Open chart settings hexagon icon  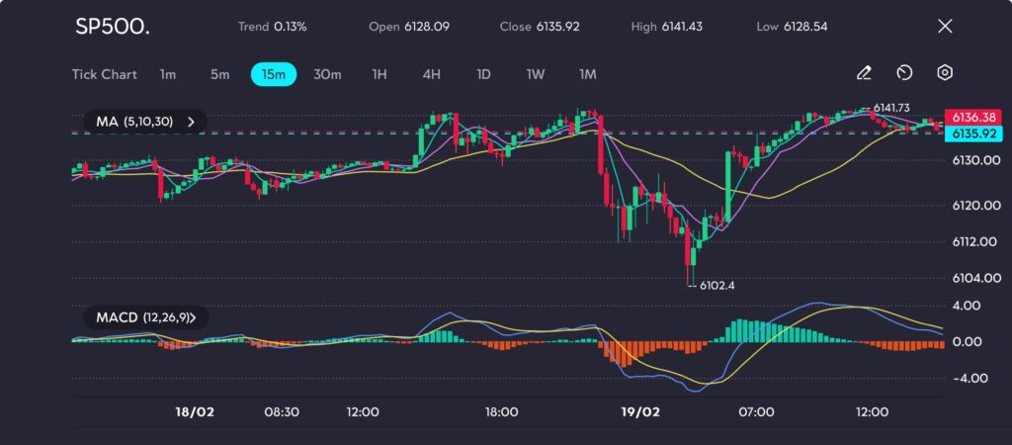point(945,73)
